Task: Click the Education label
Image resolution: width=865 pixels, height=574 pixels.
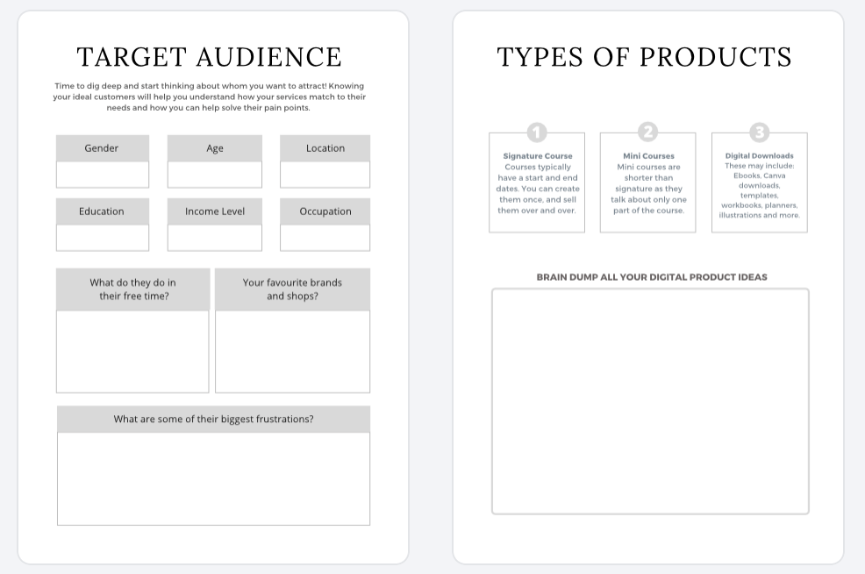Action: tap(102, 212)
